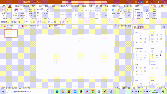Click the 新建幻灯片 new slide icon
The width and height of the screenshot is (167, 94).
(31, 10)
